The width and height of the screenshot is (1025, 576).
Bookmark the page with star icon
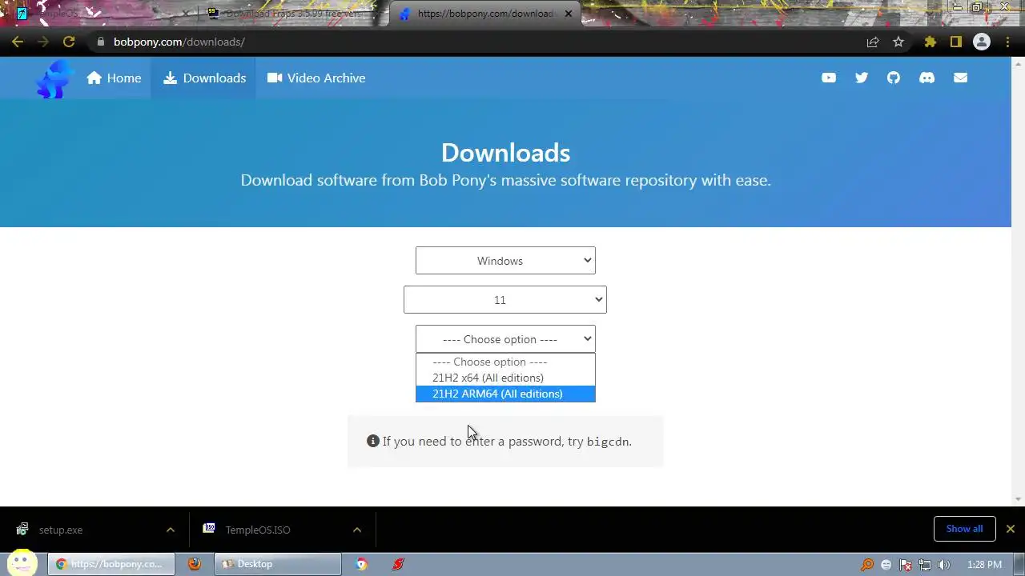898,42
